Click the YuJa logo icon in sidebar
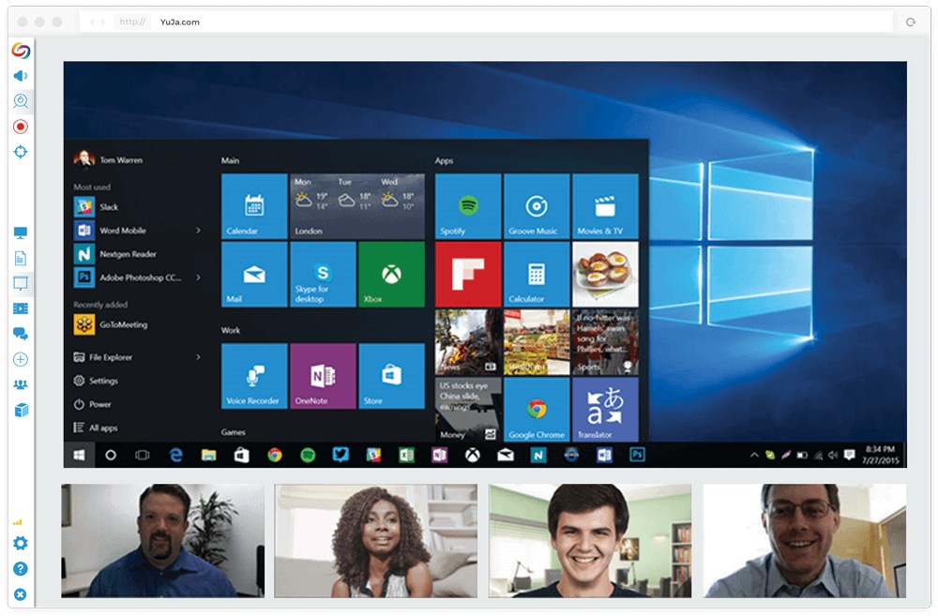 pos(21,51)
